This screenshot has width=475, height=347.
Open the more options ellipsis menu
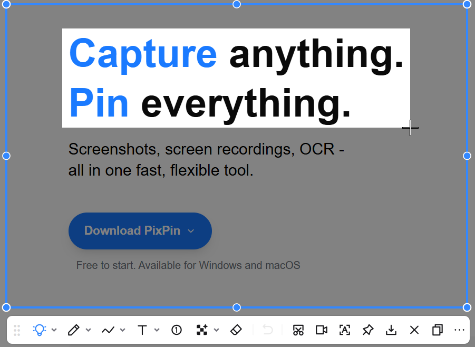[x=460, y=330]
